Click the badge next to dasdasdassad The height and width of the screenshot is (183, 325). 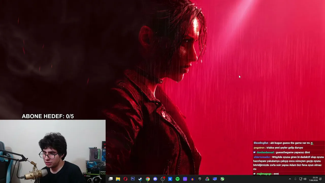[254, 152]
